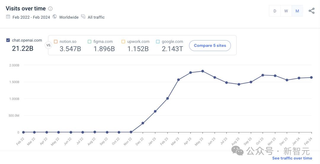Open the Worldwide country selector
This screenshot has height=164, width=320.
(x=69, y=17)
